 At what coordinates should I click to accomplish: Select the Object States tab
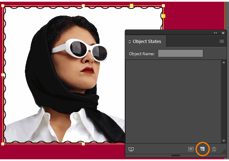click(x=145, y=41)
